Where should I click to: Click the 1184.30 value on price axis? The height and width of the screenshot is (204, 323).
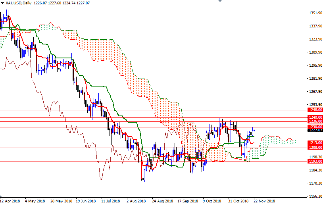(315, 170)
